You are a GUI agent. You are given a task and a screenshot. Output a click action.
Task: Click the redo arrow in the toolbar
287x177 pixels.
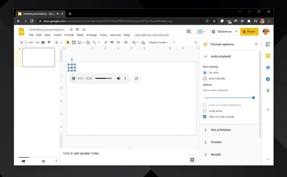pyautogui.click(x=37, y=42)
